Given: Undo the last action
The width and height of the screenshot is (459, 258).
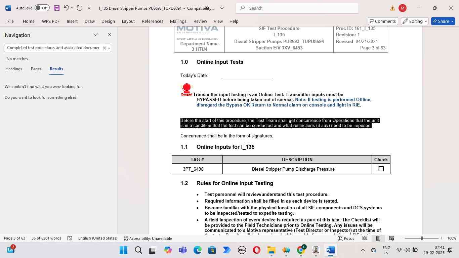Looking at the screenshot, I should pyautogui.click(x=66, y=8).
